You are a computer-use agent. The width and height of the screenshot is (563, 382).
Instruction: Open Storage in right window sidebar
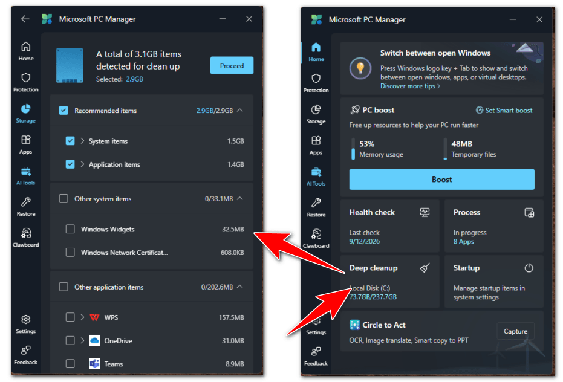click(316, 114)
